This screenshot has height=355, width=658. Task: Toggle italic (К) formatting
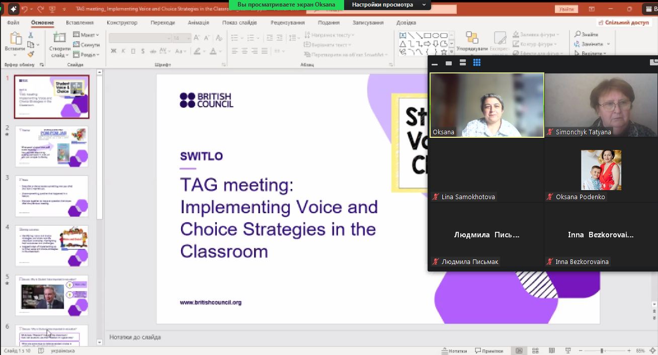pyautogui.click(x=124, y=51)
